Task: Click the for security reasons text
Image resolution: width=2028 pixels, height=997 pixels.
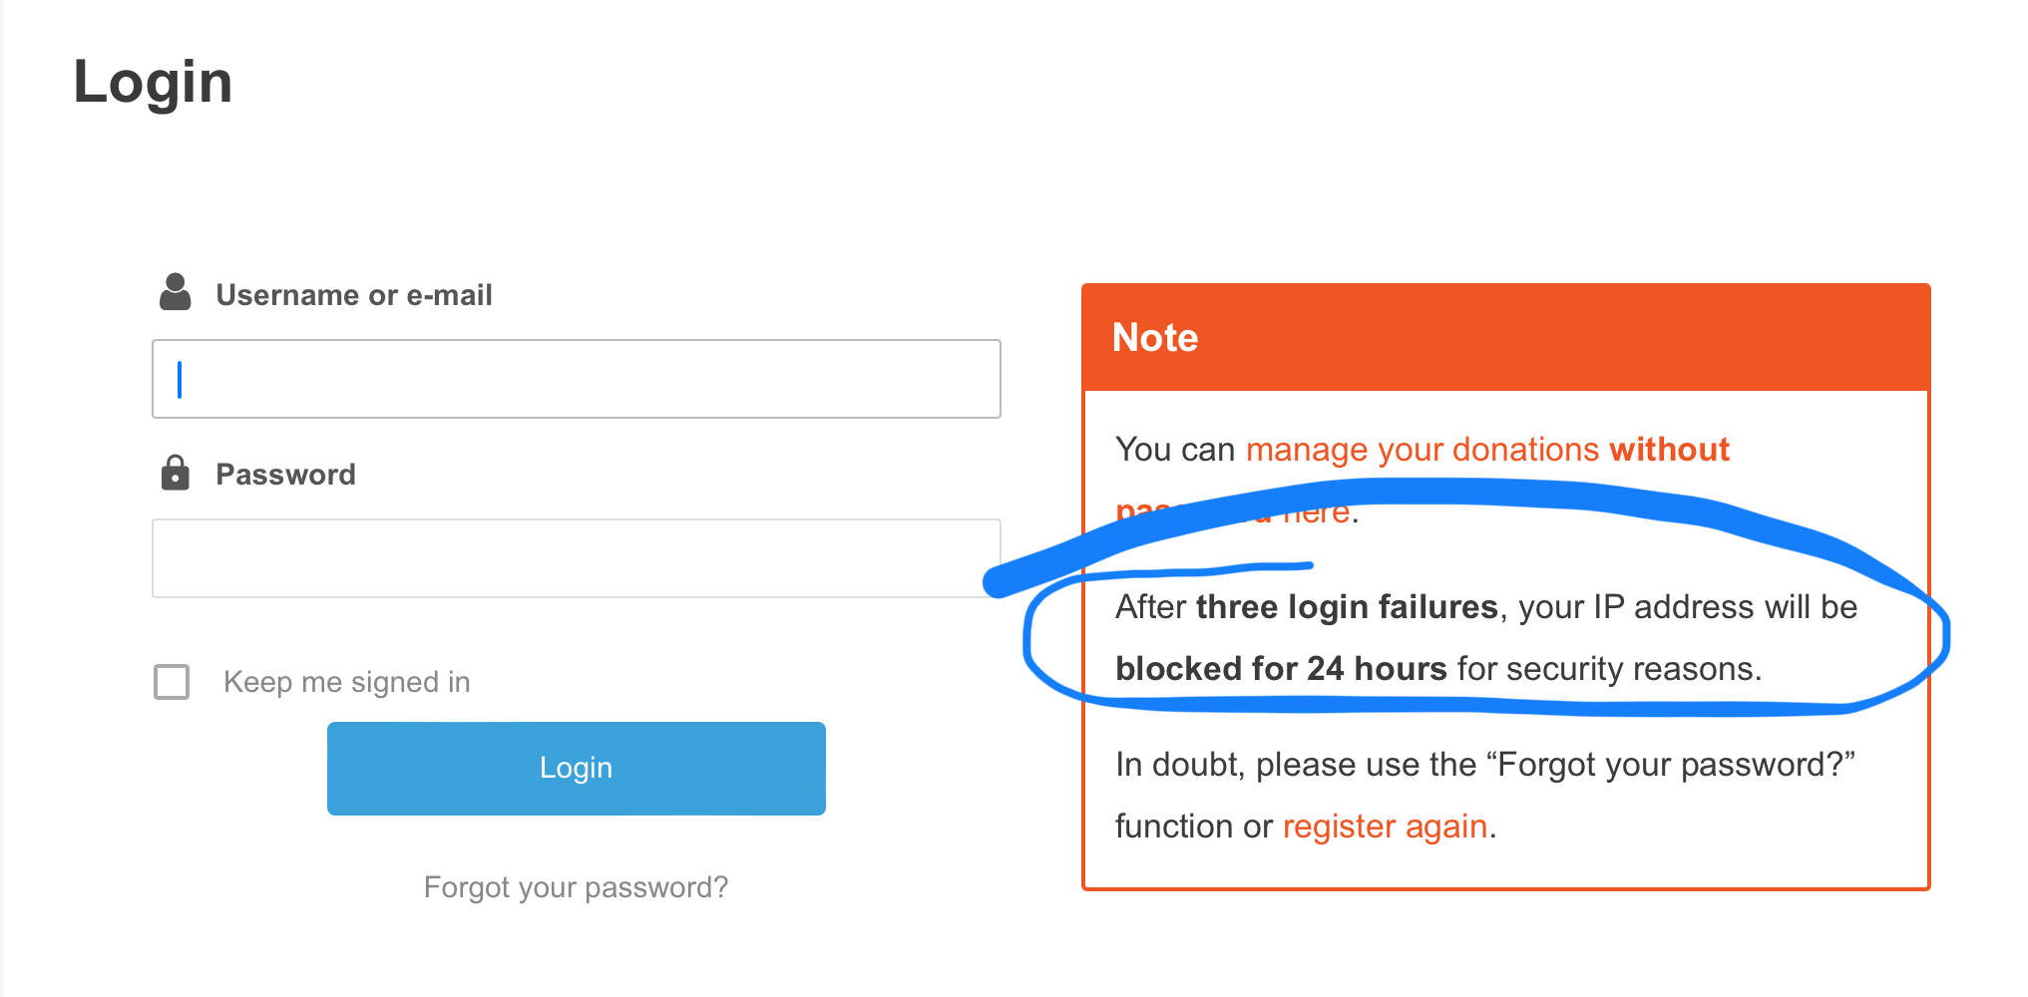Action: point(1609,669)
